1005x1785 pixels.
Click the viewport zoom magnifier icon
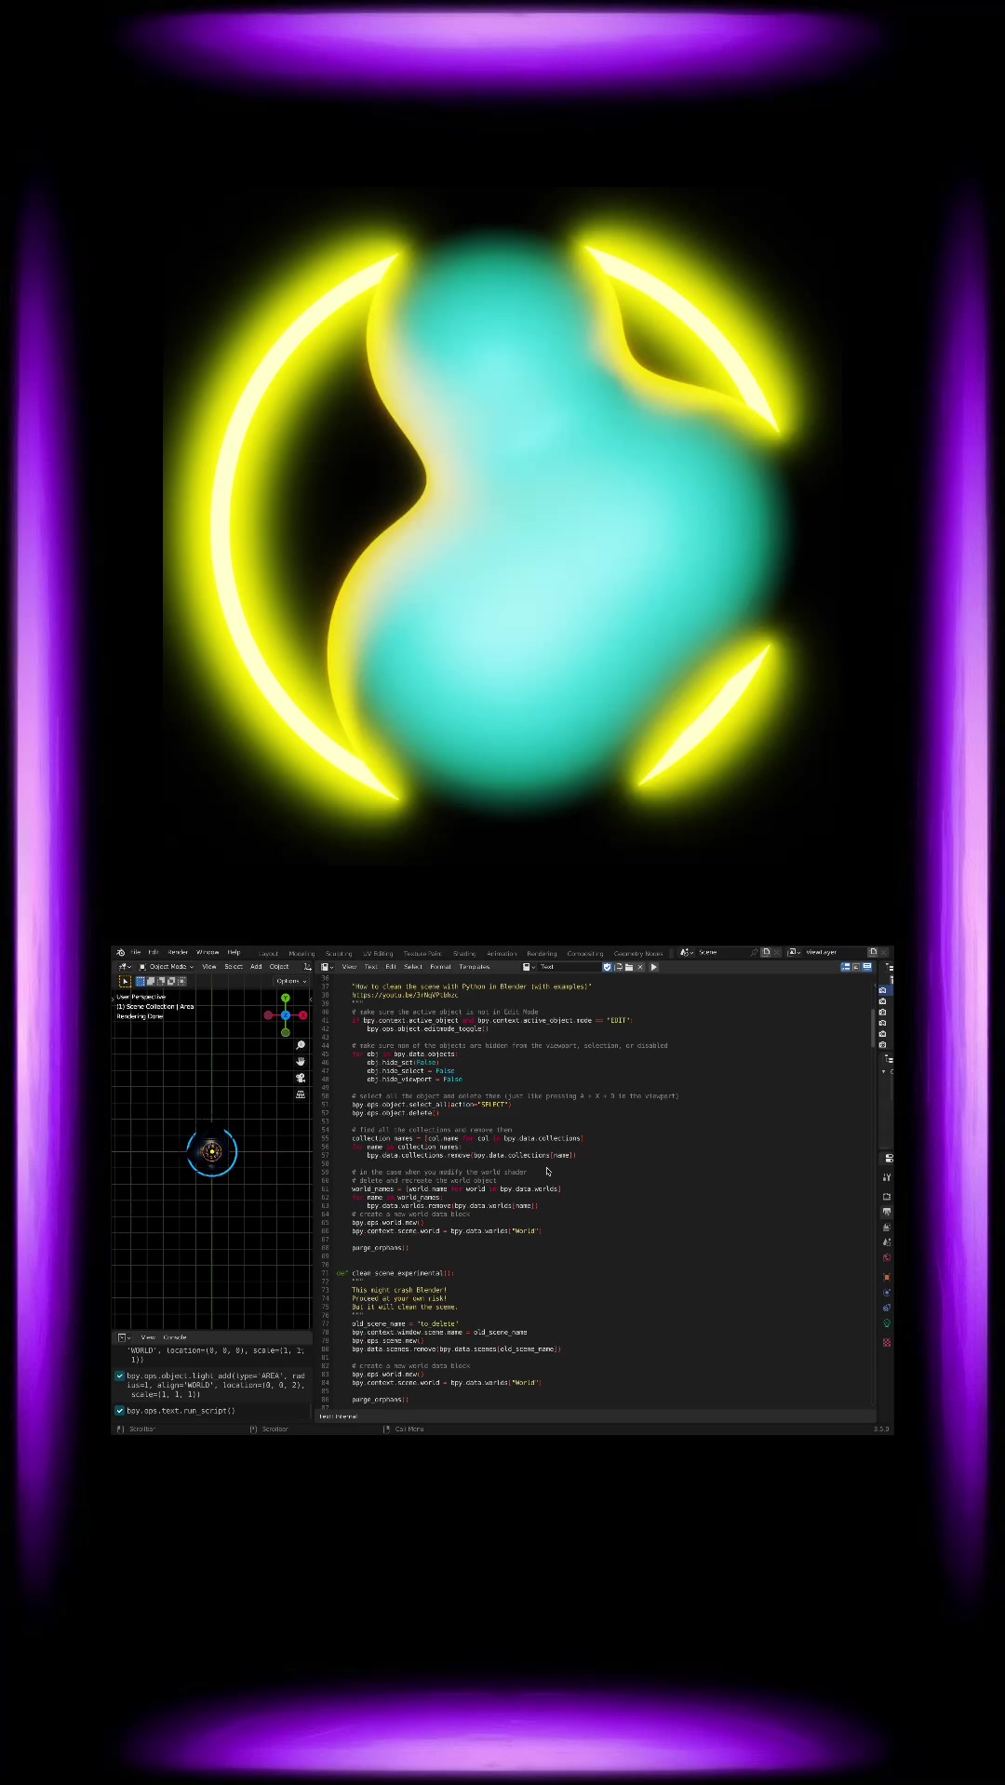coord(301,1045)
